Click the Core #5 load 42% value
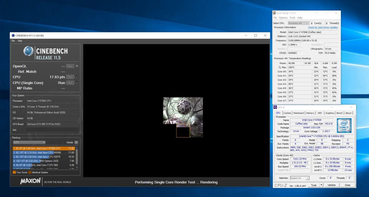 coord(334,92)
